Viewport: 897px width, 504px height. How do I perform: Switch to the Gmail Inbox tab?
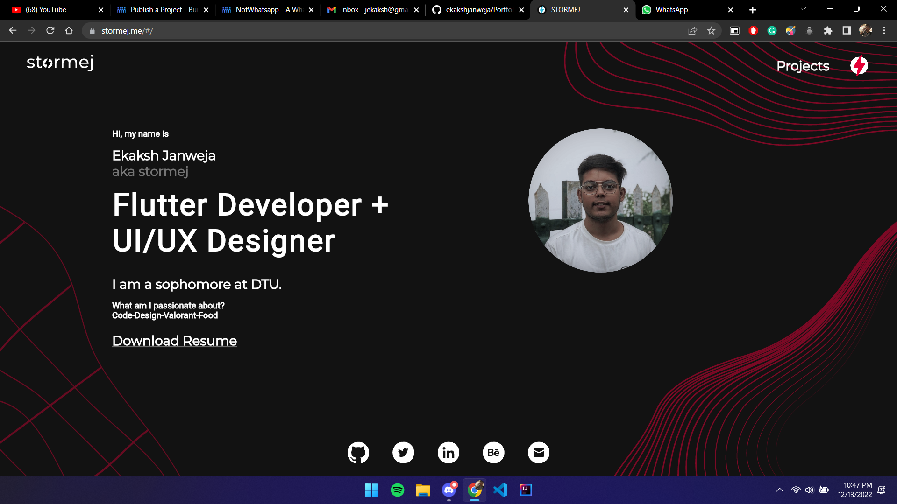pyautogui.click(x=372, y=10)
